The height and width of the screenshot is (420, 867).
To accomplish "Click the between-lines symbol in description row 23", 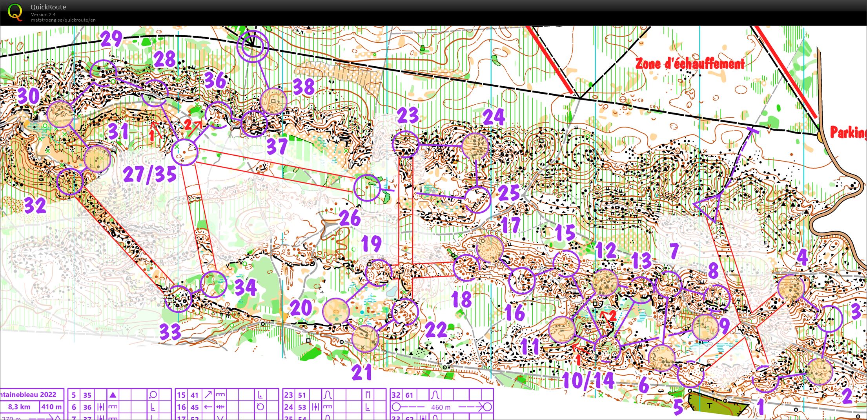I will tap(368, 395).
